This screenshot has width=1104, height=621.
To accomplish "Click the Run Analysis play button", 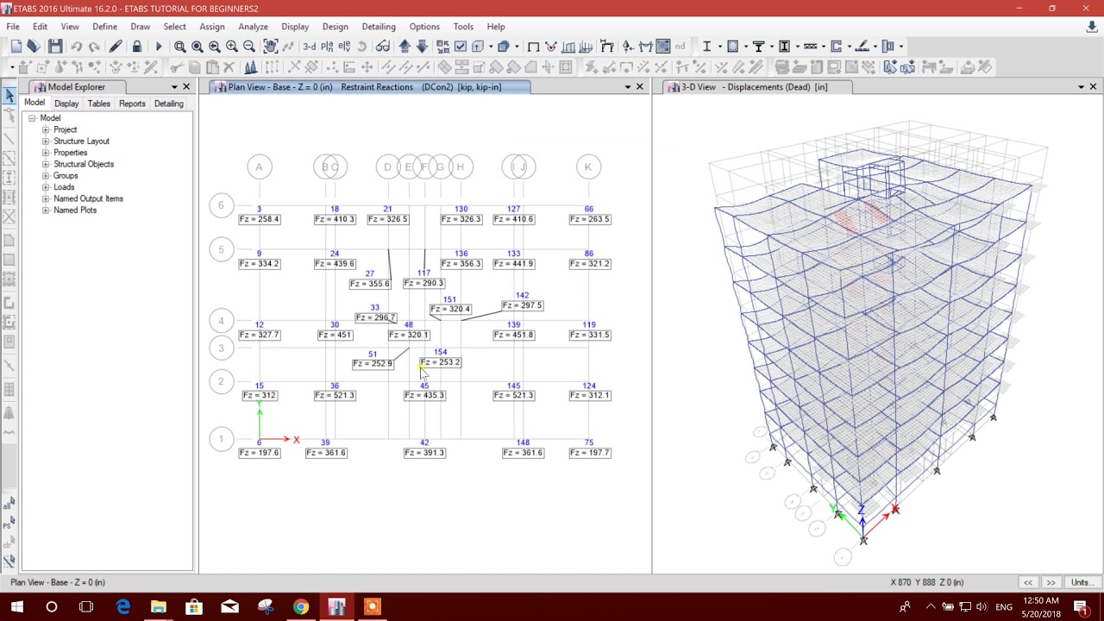I will [159, 46].
